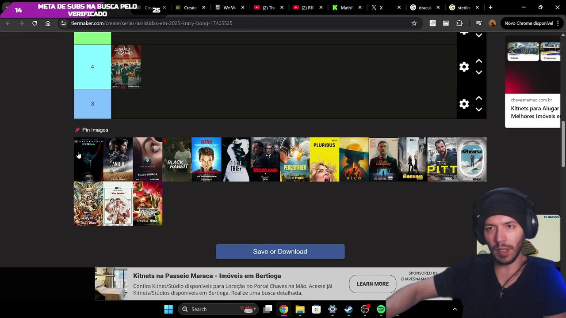Show hidden system tray icons
This screenshot has width=566, height=318.
click(455, 309)
